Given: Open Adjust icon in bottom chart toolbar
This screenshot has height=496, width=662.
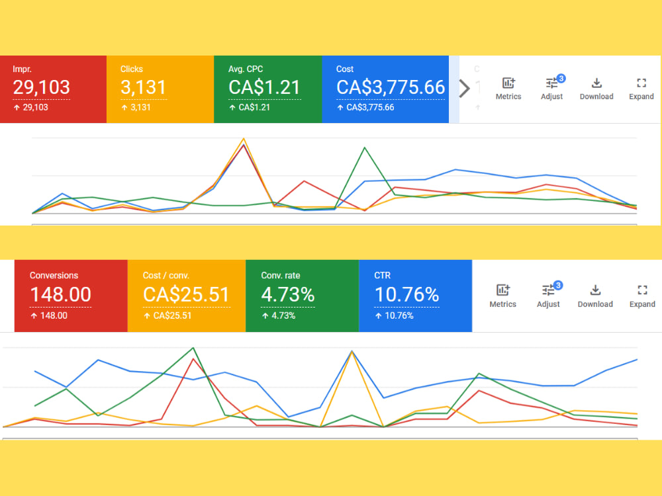Looking at the screenshot, I should tap(548, 290).
